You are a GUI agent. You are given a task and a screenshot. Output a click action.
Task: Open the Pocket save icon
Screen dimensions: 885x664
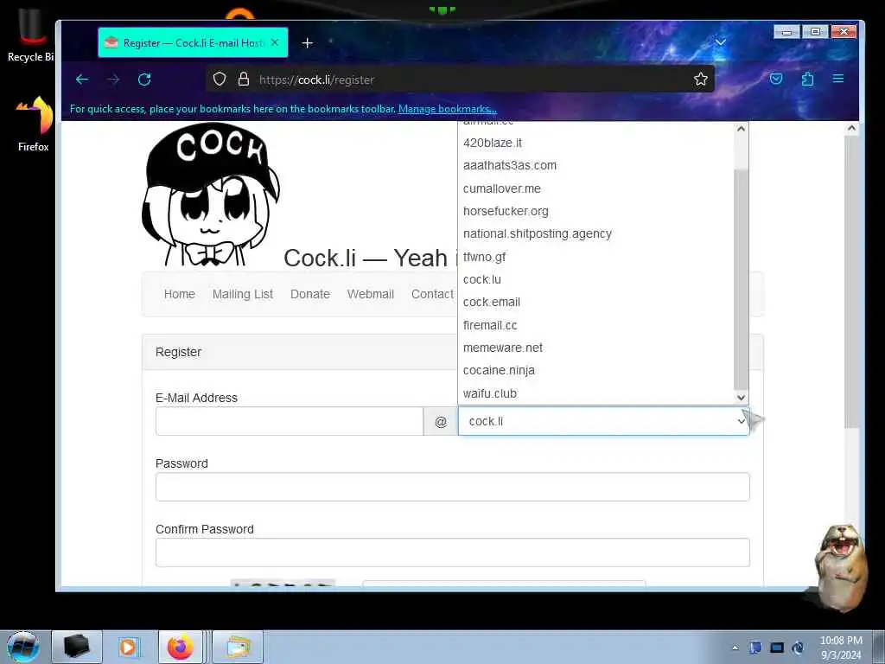776,79
